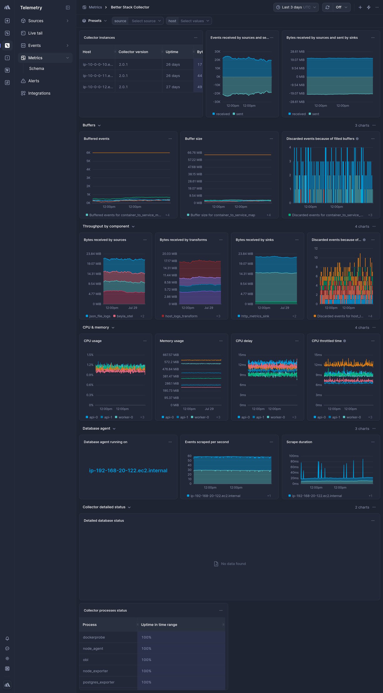Image resolution: width=383 pixels, height=693 pixels.
Task: Open Collector instances chart options menu
Action: tap(196, 38)
